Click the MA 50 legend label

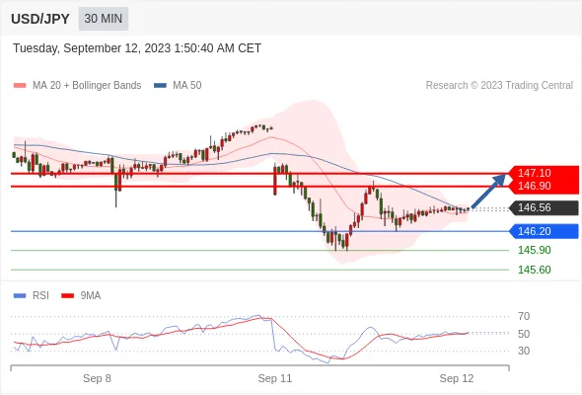click(187, 86)
